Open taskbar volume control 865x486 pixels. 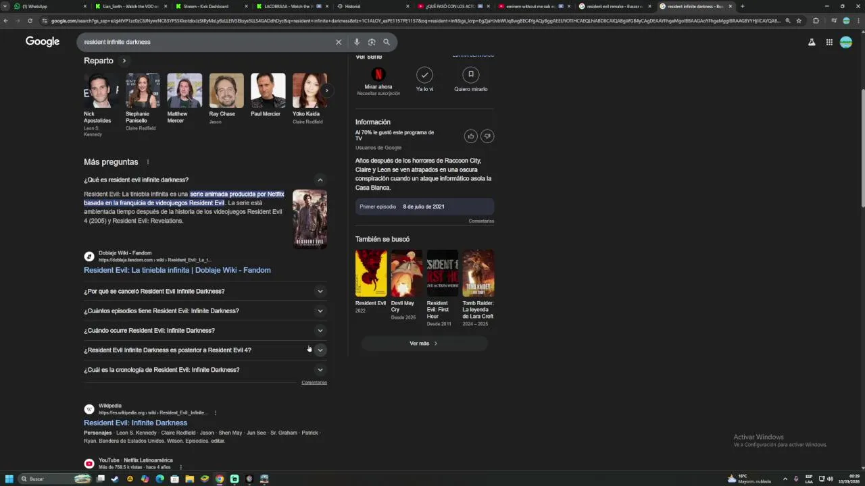(x=831, y=479)
